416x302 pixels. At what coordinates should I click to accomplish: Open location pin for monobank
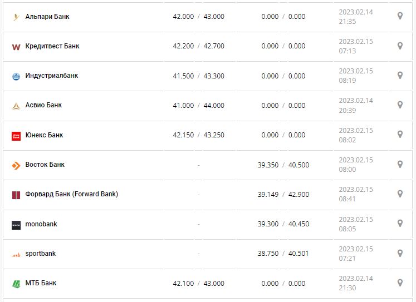[399, 224]
